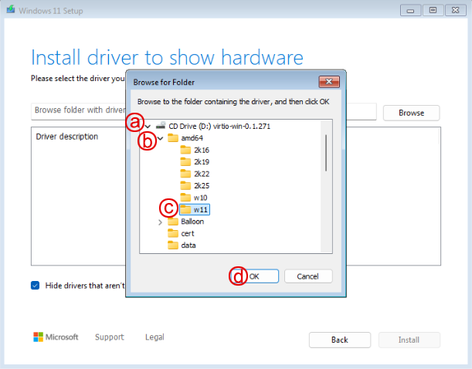Select the w11 folder in tree
The width and height of the screenshot is (472, 369).
coord(201,209)
